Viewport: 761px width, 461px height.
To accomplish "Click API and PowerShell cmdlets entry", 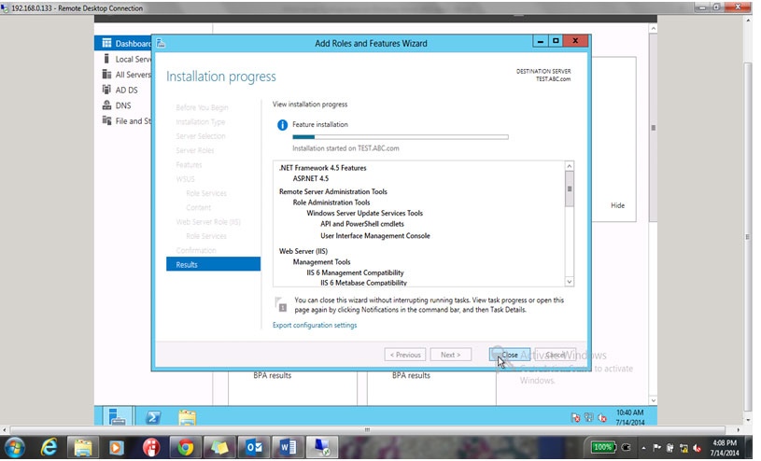I will coord(362,224).
